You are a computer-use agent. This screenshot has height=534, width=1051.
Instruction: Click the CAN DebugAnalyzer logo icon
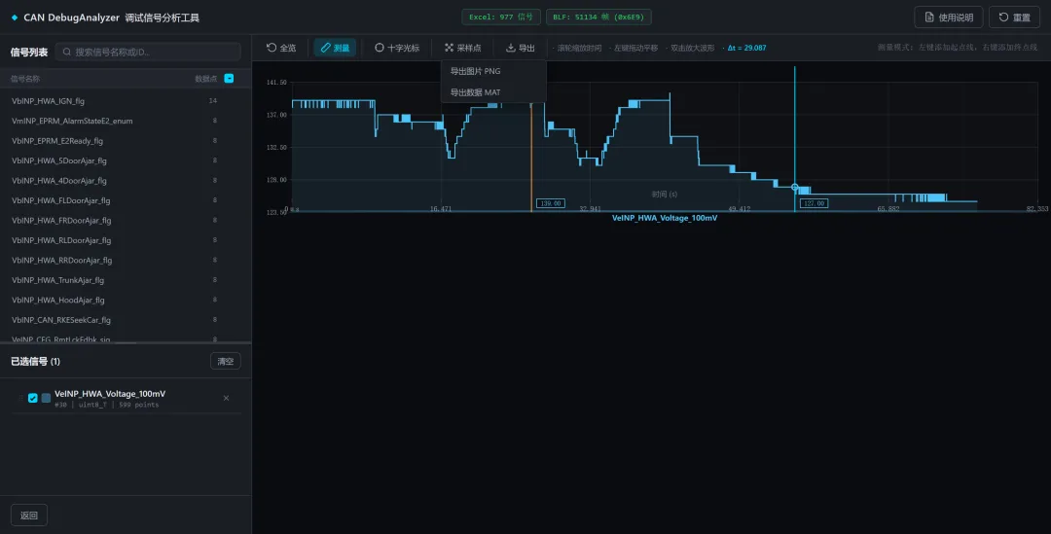[14, 18]
